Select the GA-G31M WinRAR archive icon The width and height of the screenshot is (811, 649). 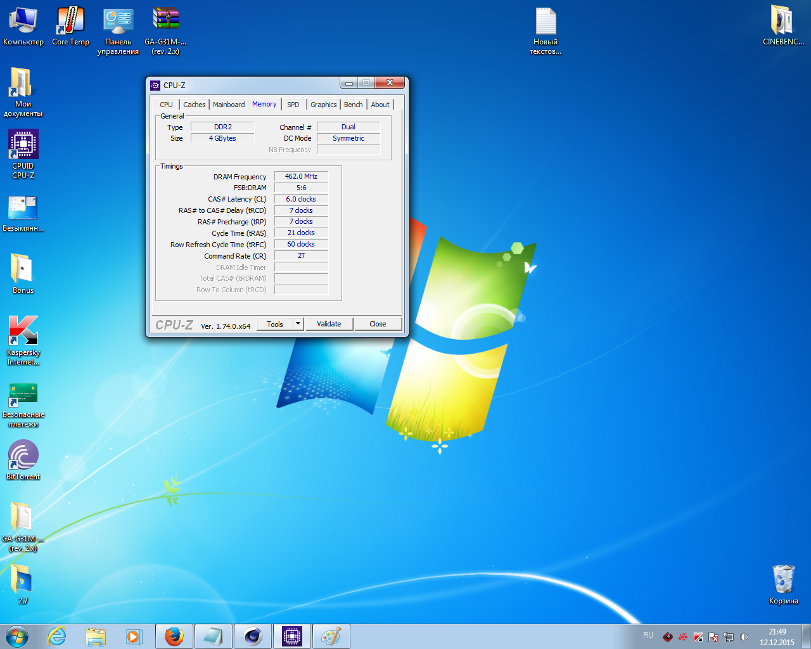click(x=165, y=31)
